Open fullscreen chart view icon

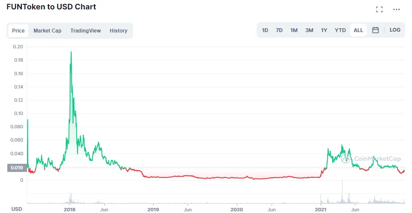click(x=379, y=9)
